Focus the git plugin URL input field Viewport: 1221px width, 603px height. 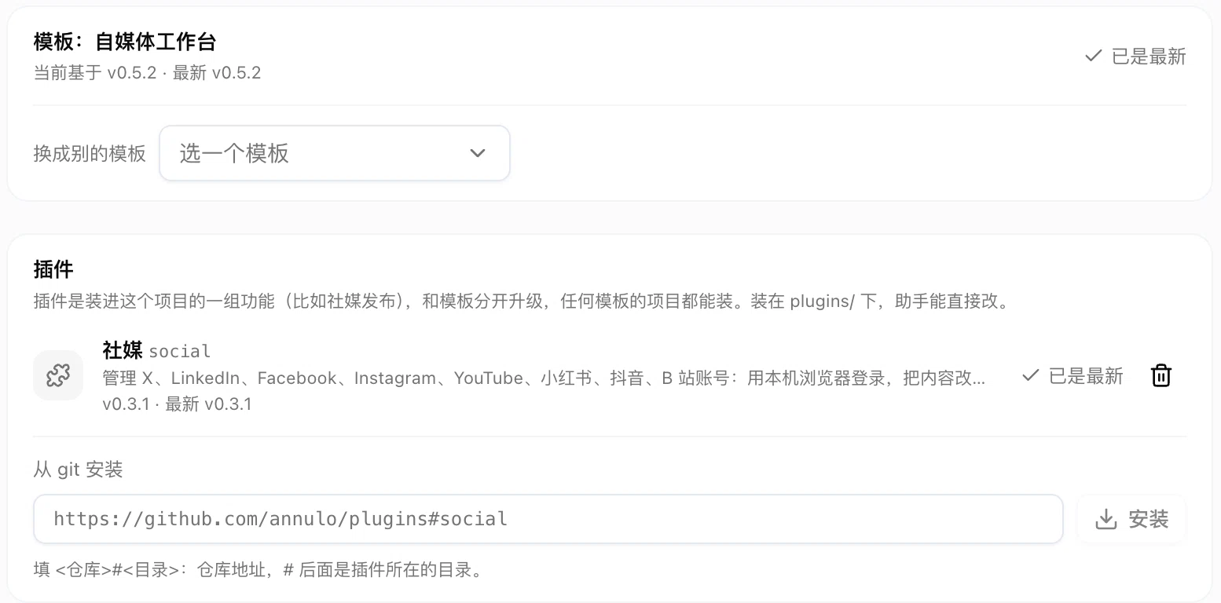point(548,519)
